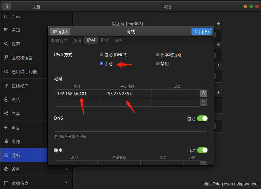Click the privacy (隐私) icon
This screenshot has width=261, height=189.
[x=6, y=99]
